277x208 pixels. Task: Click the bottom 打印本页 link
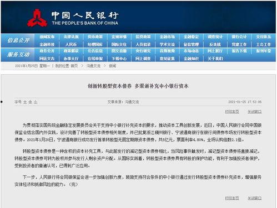point(232,198)
